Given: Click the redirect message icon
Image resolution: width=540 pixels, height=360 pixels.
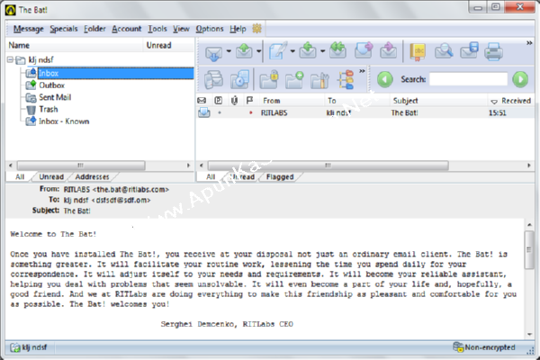Looking at the screenshot, I should coord(389,50).
